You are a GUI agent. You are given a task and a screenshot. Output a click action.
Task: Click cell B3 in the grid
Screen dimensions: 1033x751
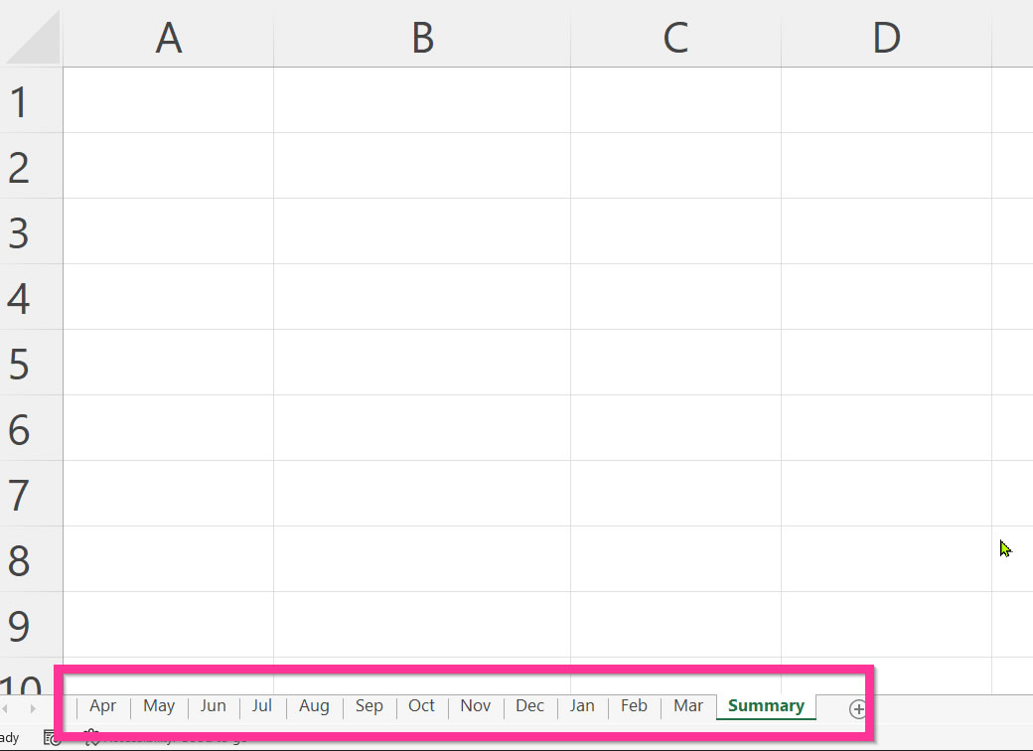pyautogui.click(x=421, y=231)
